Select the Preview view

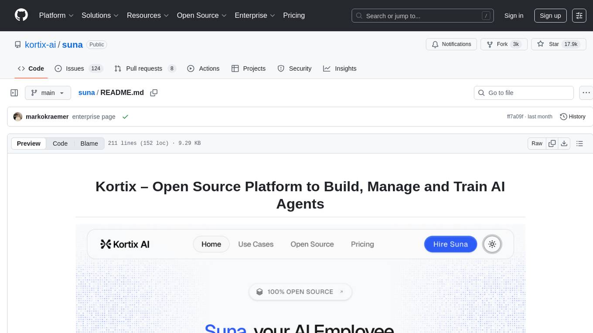coord(29,143)
